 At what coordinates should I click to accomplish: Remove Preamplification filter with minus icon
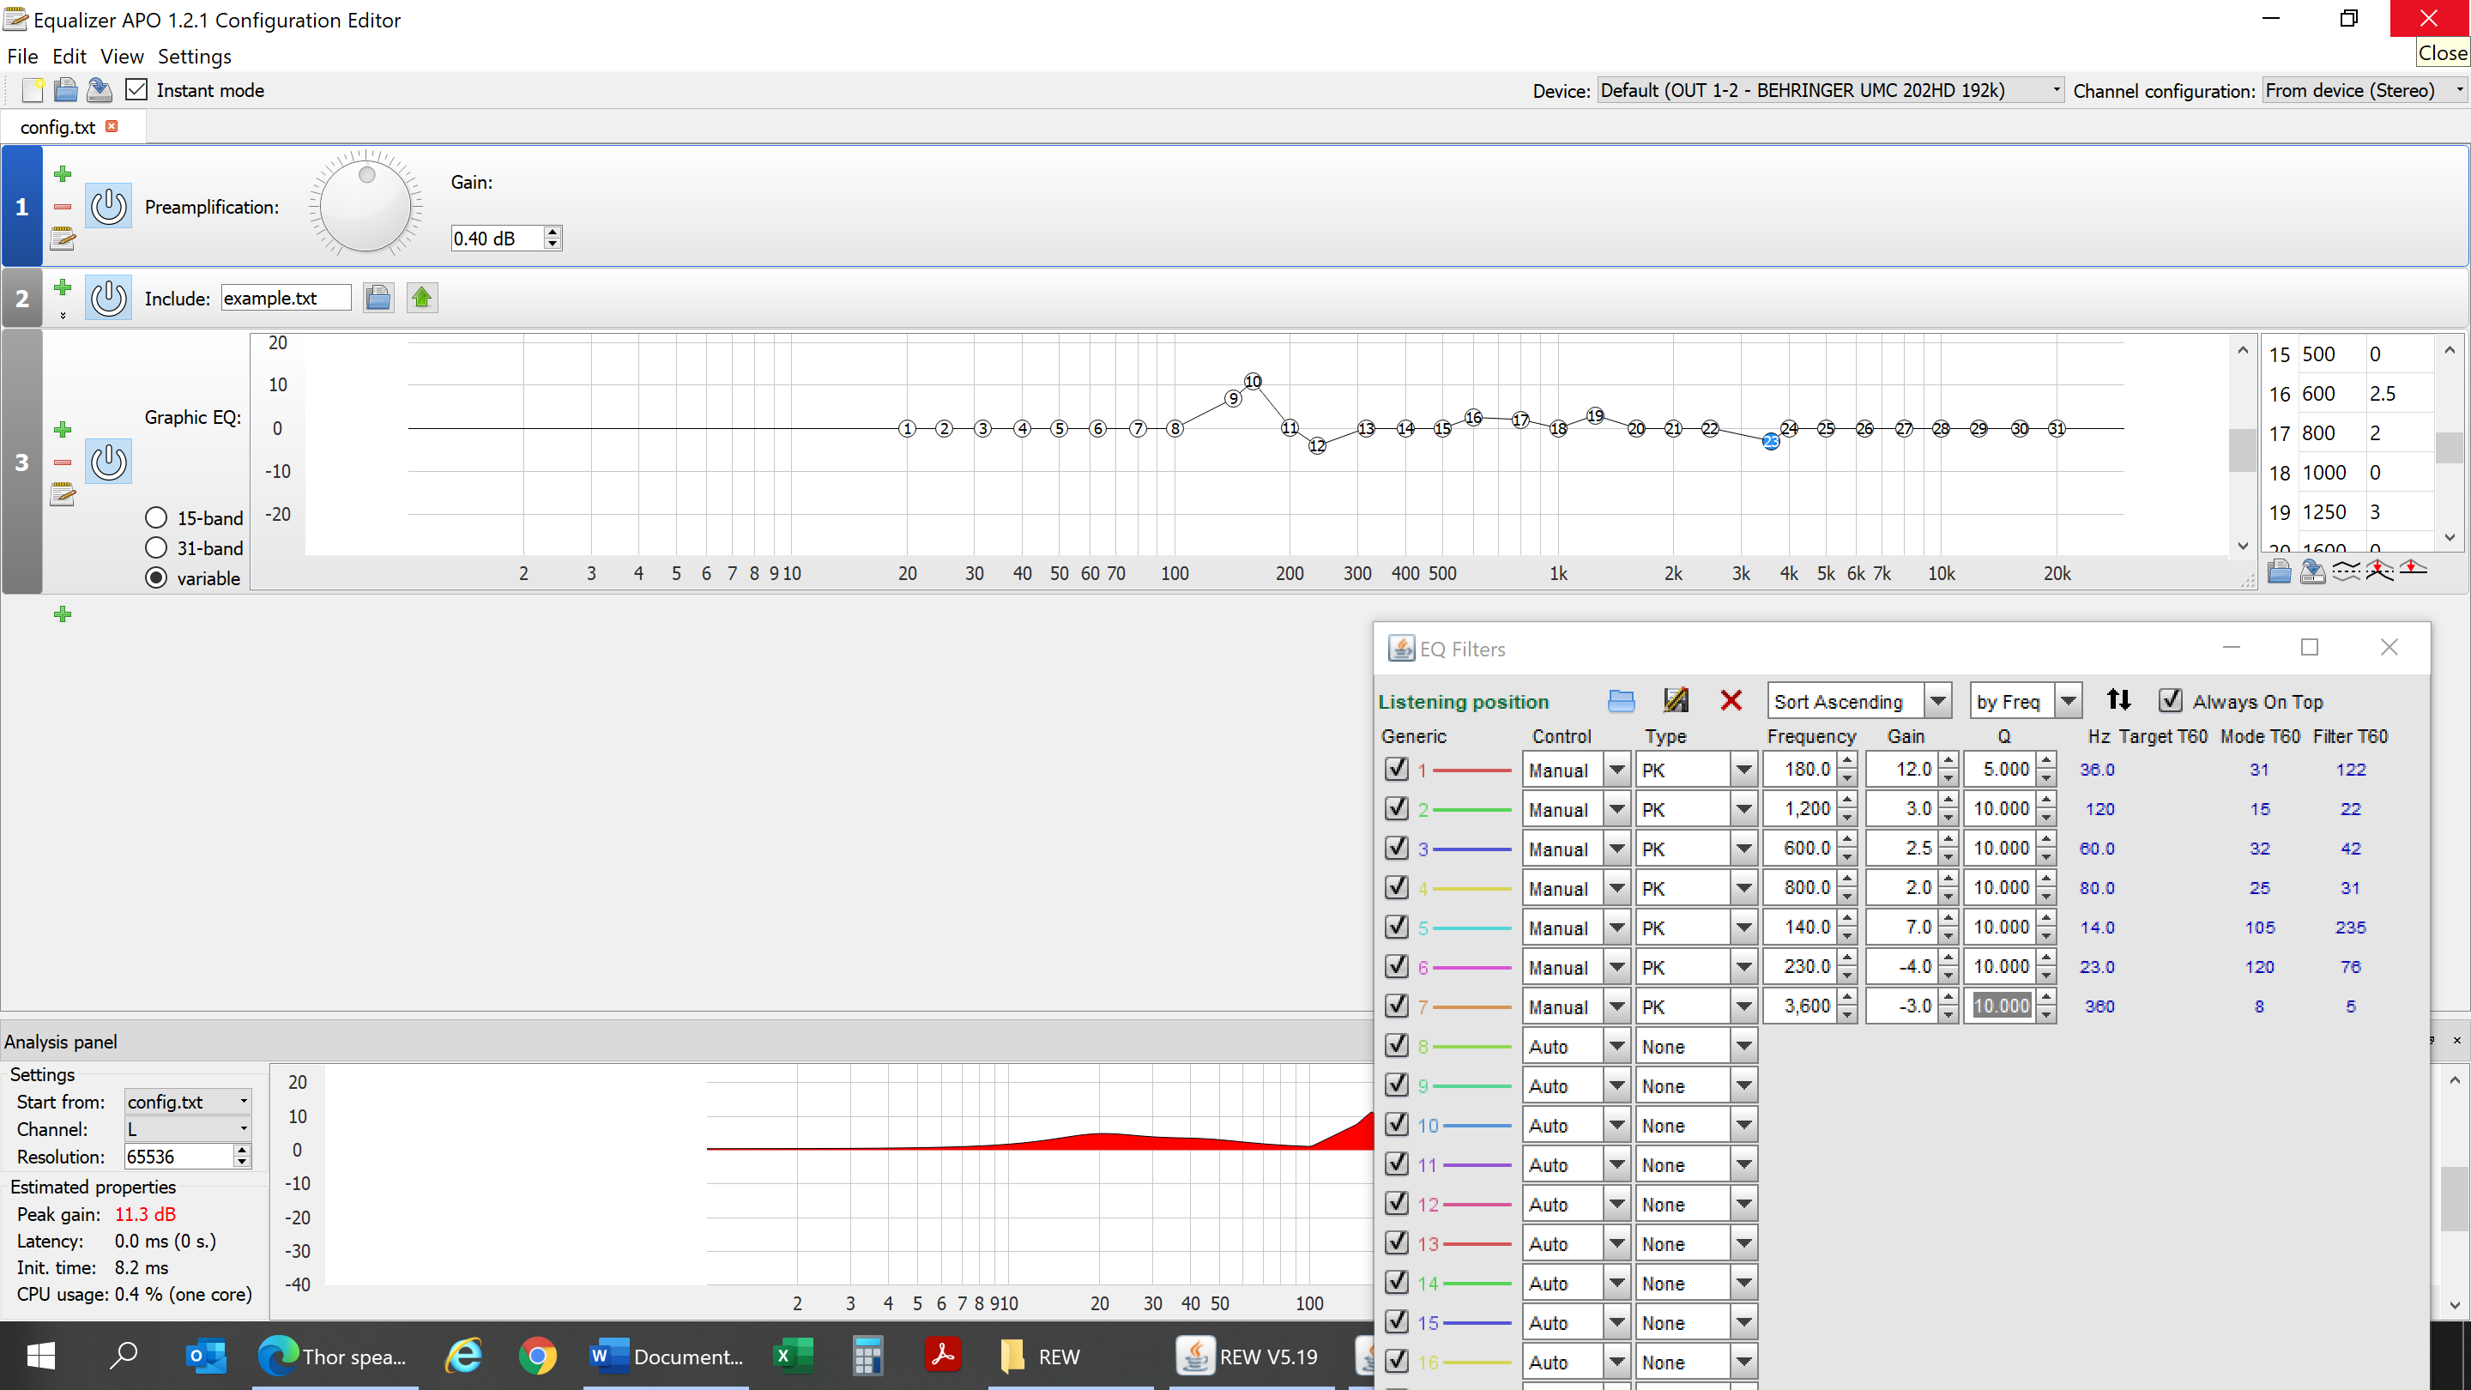pyautogui.click(x=63, y=206)
